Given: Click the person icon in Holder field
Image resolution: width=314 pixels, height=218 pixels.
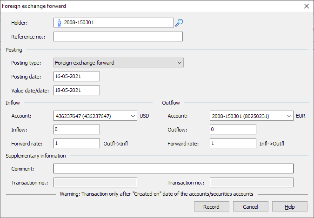Looking at the screenshot, I should pos(59,22).
